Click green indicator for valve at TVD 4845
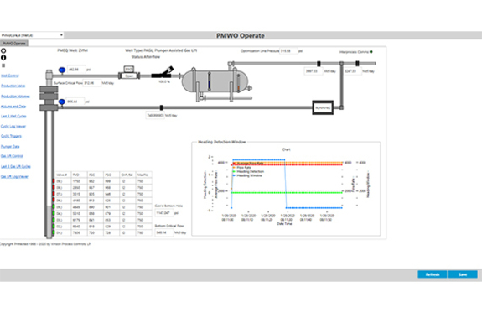Screen dimensions: 482x313 click(x=54, y=206)
